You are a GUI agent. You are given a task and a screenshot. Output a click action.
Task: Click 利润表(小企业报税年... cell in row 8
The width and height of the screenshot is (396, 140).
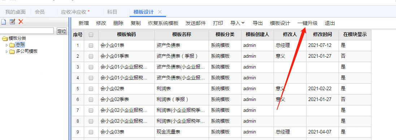pos(182,121)
